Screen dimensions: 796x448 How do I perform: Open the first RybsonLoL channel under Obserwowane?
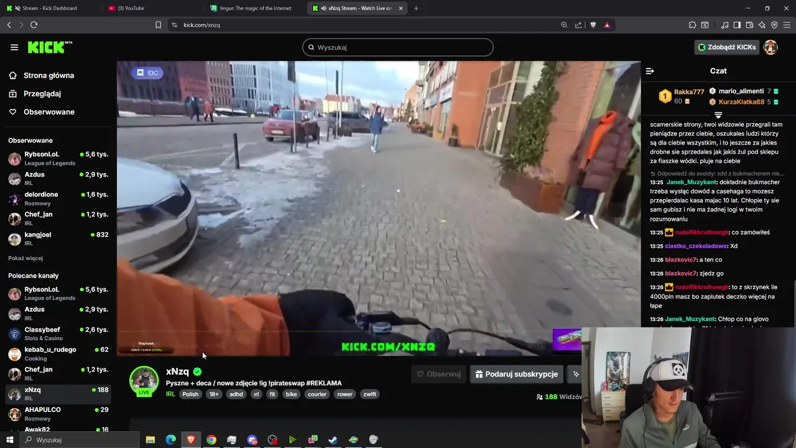pos(58,159)
